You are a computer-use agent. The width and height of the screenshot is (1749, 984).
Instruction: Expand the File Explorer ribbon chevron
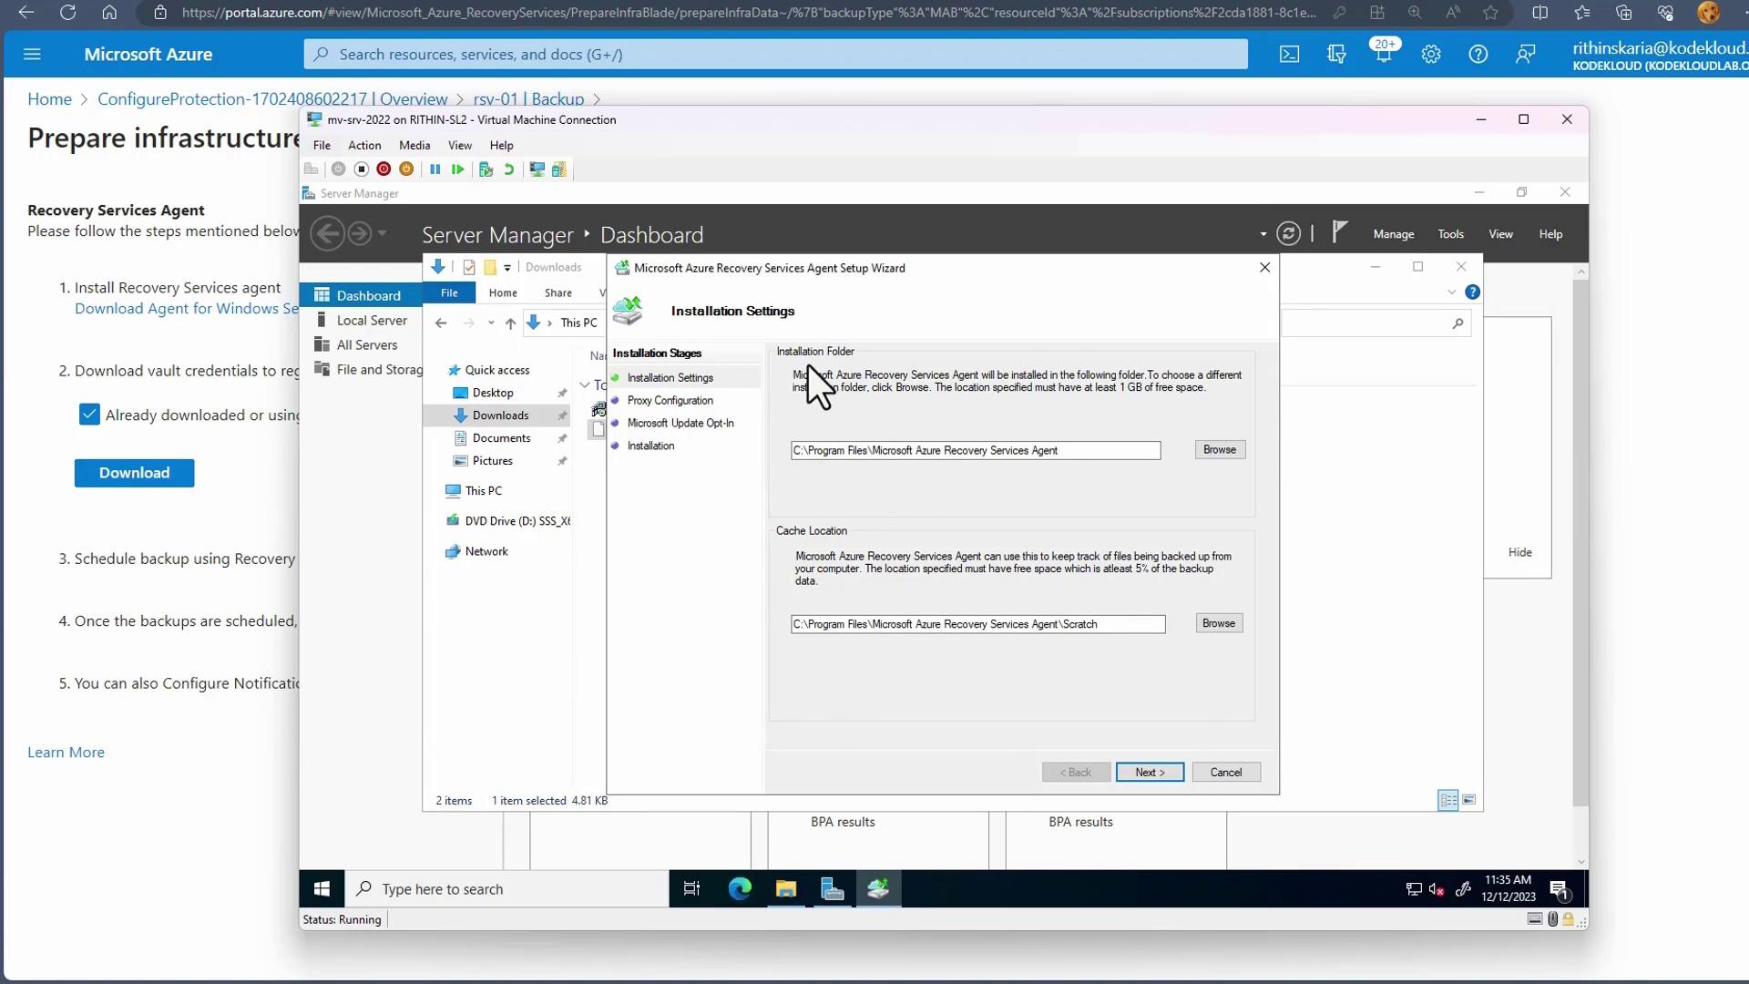[1451, 292]
